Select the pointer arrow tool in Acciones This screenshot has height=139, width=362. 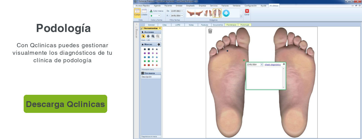click(x=144, y=36)
